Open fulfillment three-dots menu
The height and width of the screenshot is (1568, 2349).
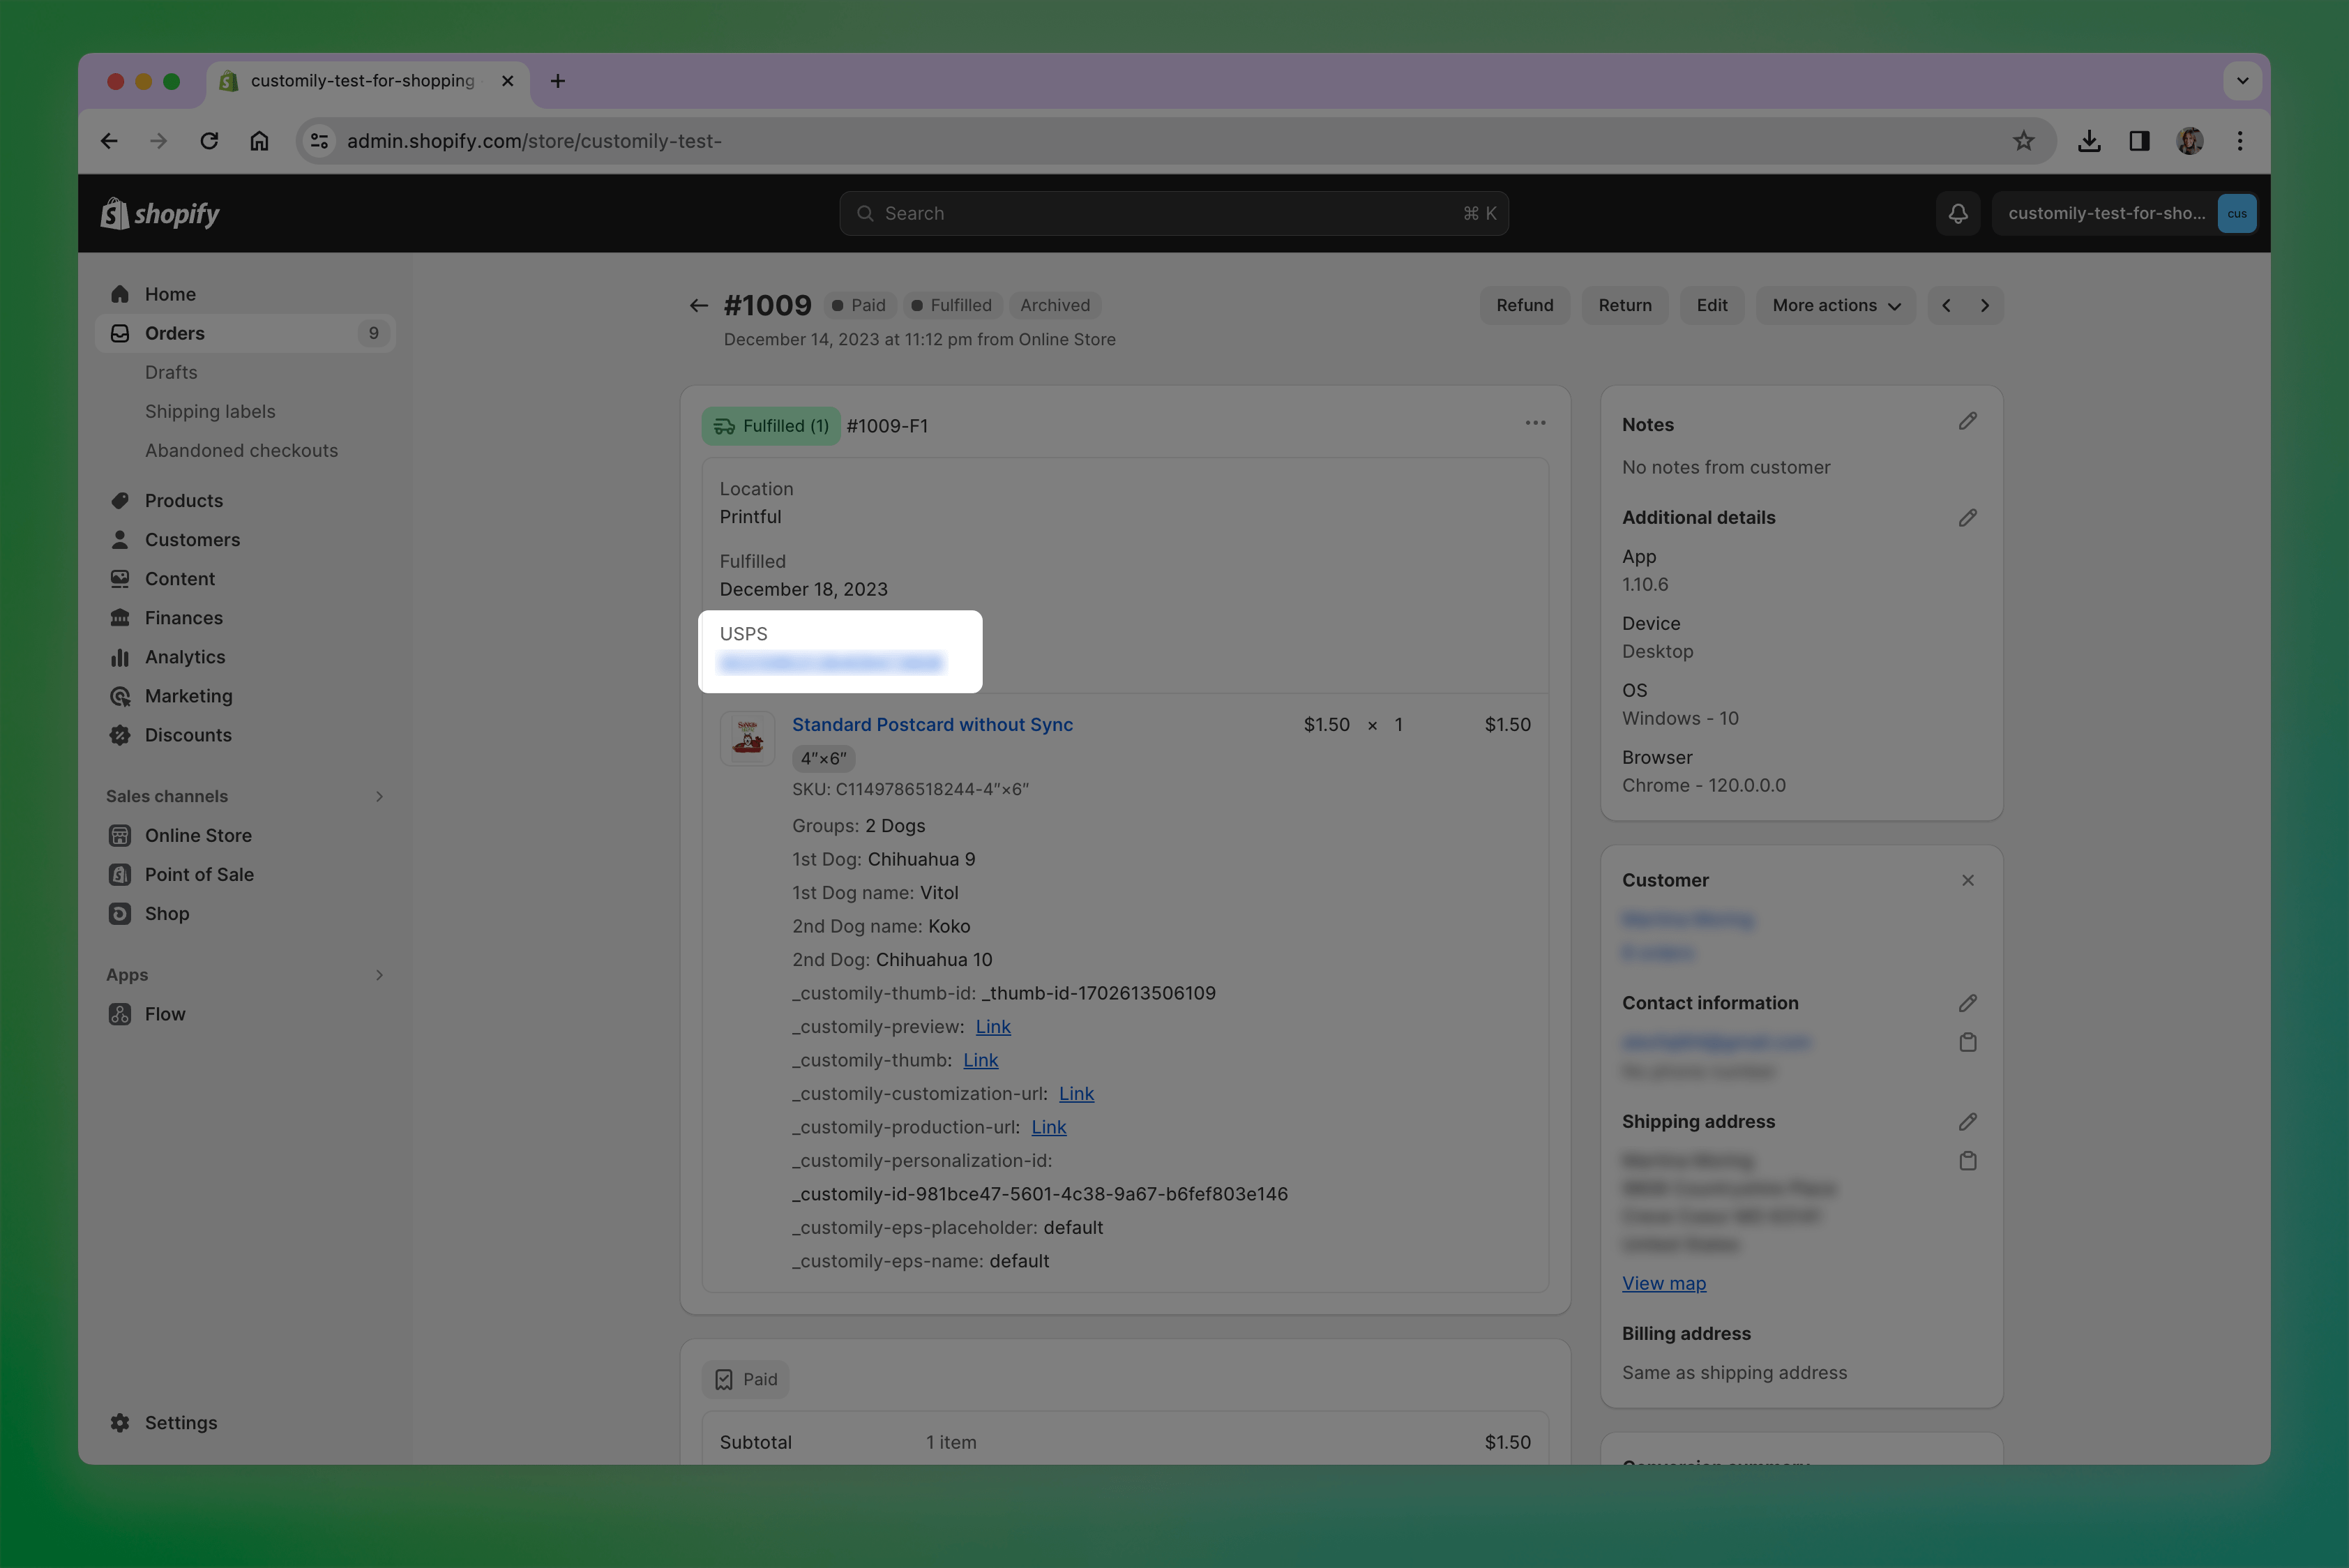[1535, 423]
